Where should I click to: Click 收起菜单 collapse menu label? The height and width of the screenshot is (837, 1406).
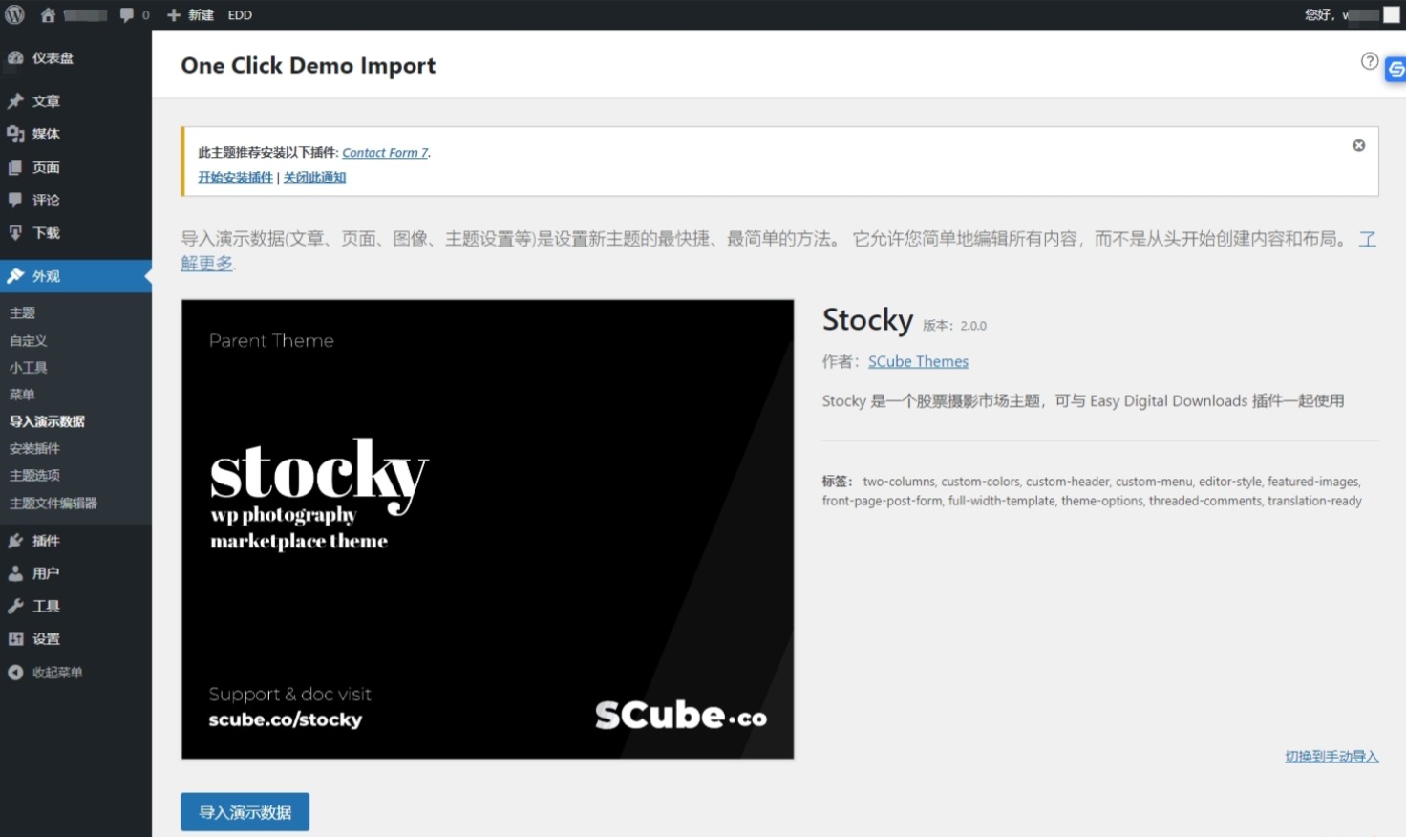point(57,672)
